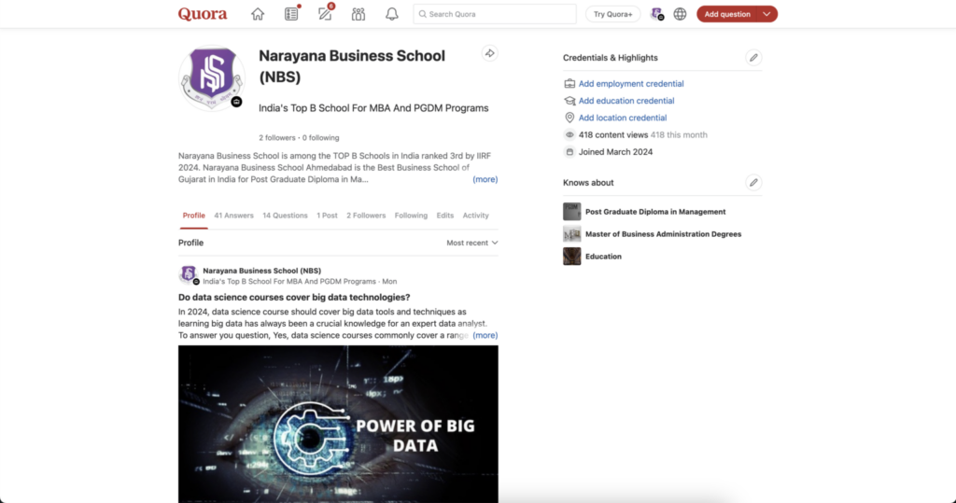Go to the Quora home icon
This screenshot has width=956, height=503.
[258, 14]
